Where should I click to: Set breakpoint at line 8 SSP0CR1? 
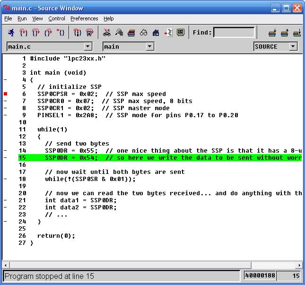point(5,108)
